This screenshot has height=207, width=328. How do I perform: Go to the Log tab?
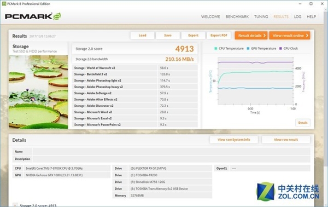(x=297, y=16)
